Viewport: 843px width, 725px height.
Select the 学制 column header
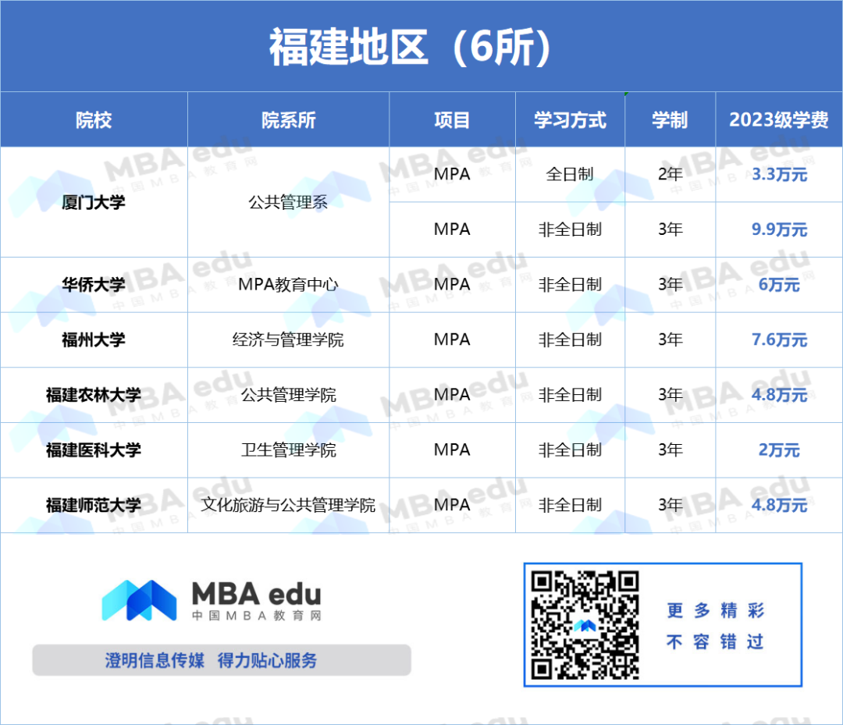670,120
